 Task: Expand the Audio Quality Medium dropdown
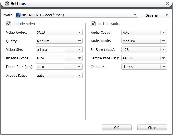pyautogui.click(x=144, y=41)
